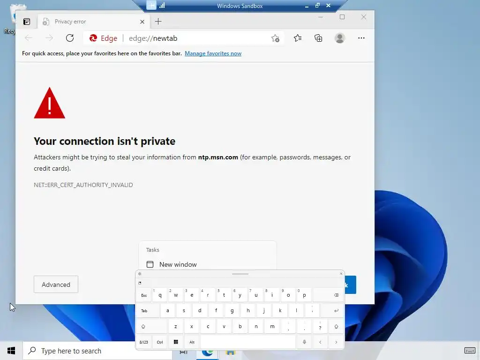This screenshot has height=360, width=480.
Task: Tap the q key on touch keyboard
Action: coord(160,295)
